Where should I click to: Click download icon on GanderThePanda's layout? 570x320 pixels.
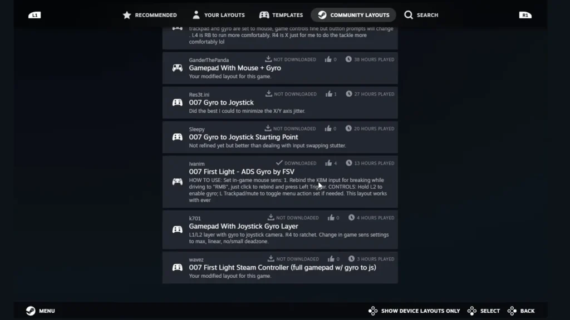[x=268, y=59]
